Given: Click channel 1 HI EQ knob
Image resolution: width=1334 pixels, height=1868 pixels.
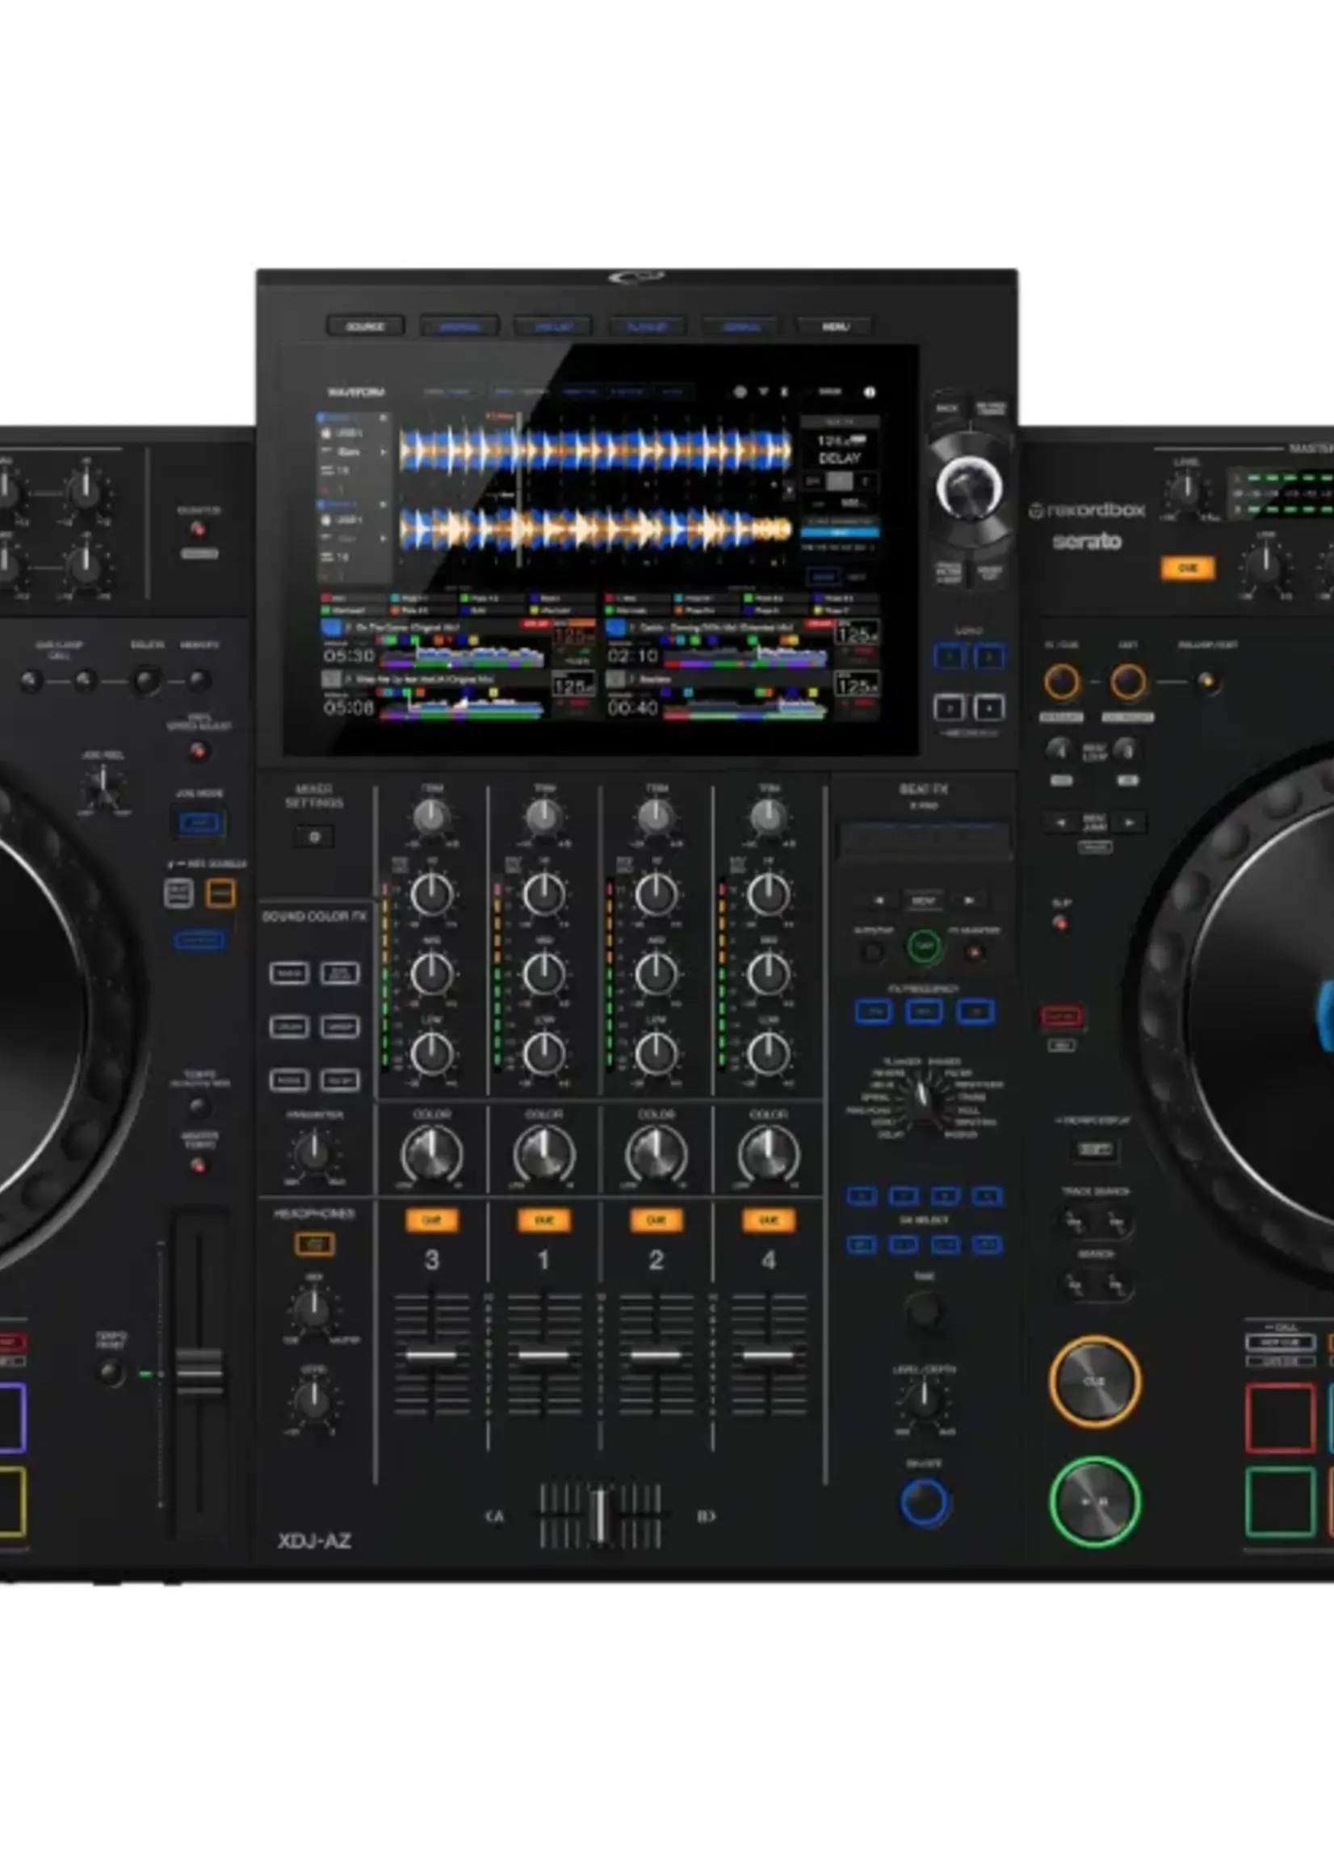Looking at the screenshot, I should point(543,895).
